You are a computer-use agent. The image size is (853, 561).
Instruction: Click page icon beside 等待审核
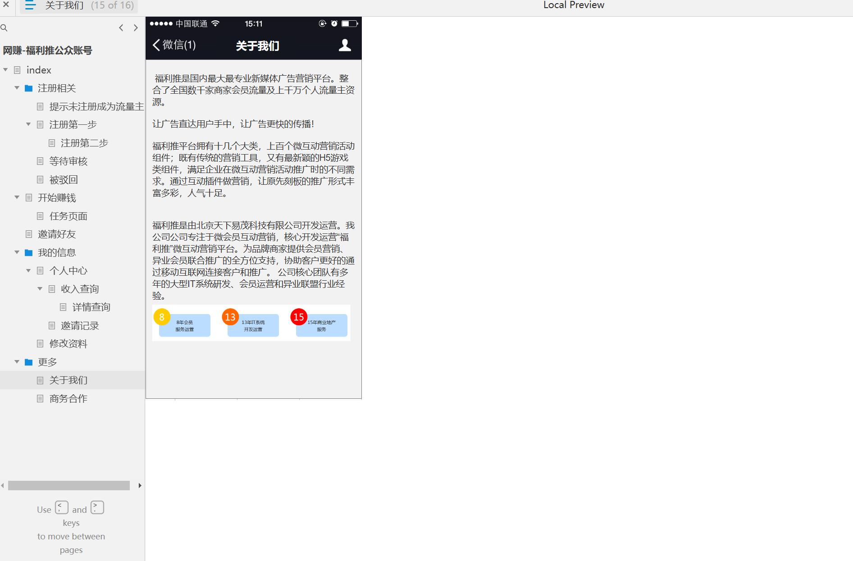(40, 161)
